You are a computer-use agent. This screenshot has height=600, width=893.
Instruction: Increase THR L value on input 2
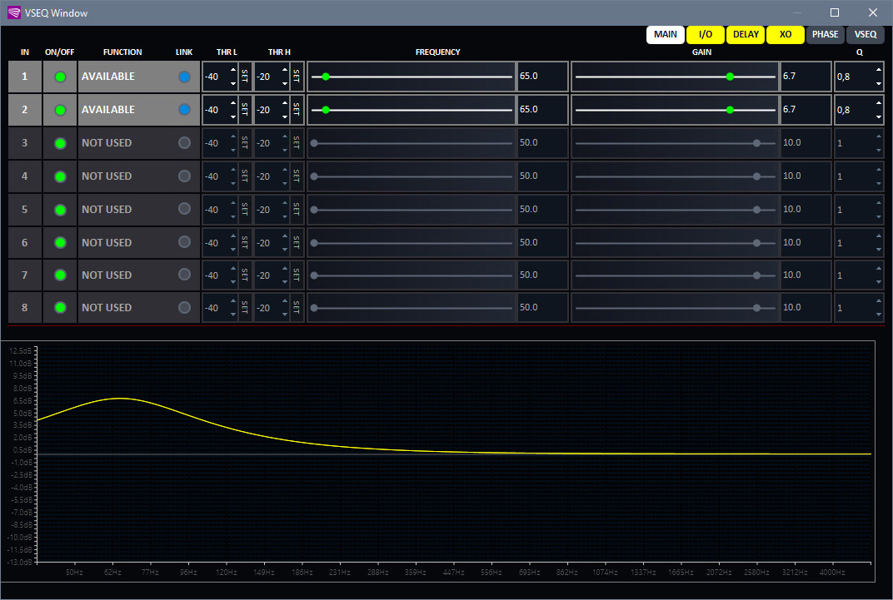233,103
